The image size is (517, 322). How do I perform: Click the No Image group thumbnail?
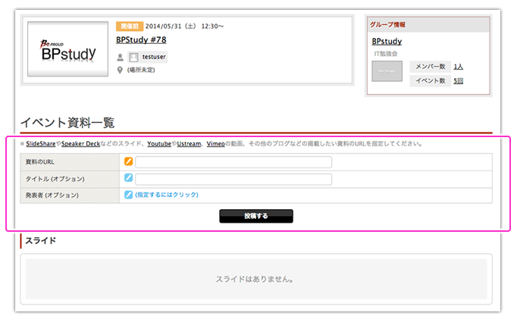(x=387, y=71)
